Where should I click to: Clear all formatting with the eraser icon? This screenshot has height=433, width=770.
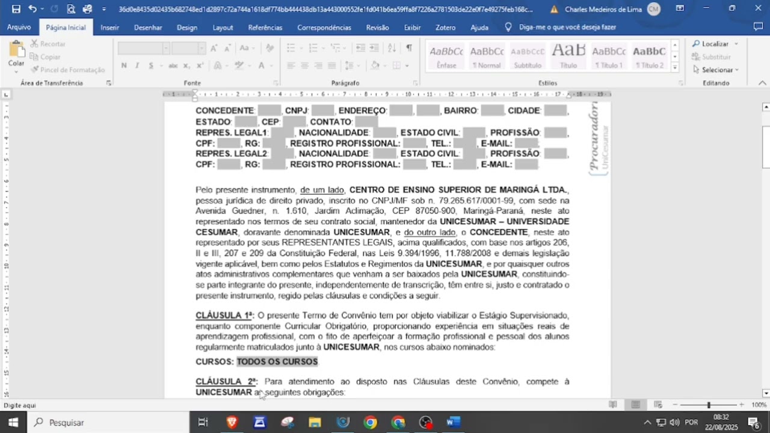pyautogui.click(x=269, y=48)
